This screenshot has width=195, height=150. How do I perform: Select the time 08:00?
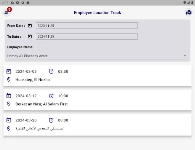63,120
